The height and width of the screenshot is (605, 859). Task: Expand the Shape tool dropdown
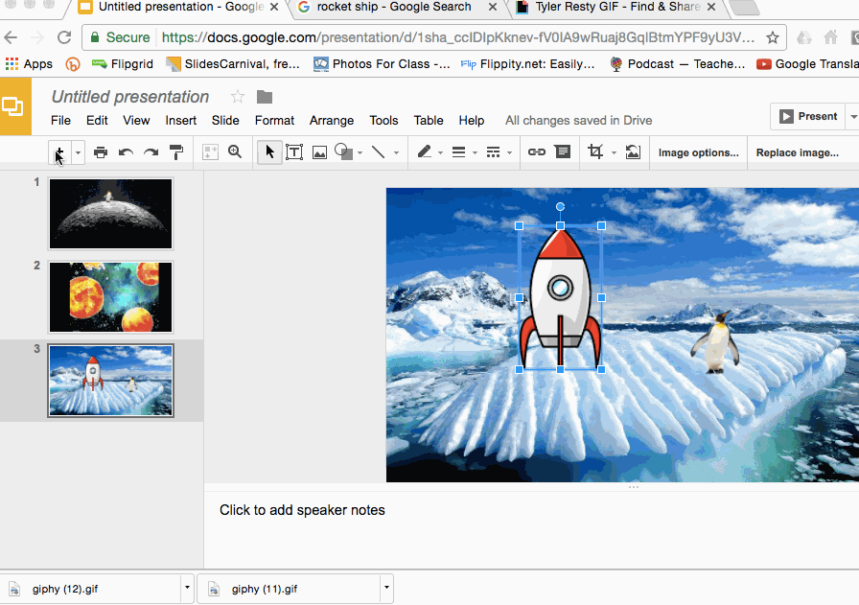coord(360,152)
